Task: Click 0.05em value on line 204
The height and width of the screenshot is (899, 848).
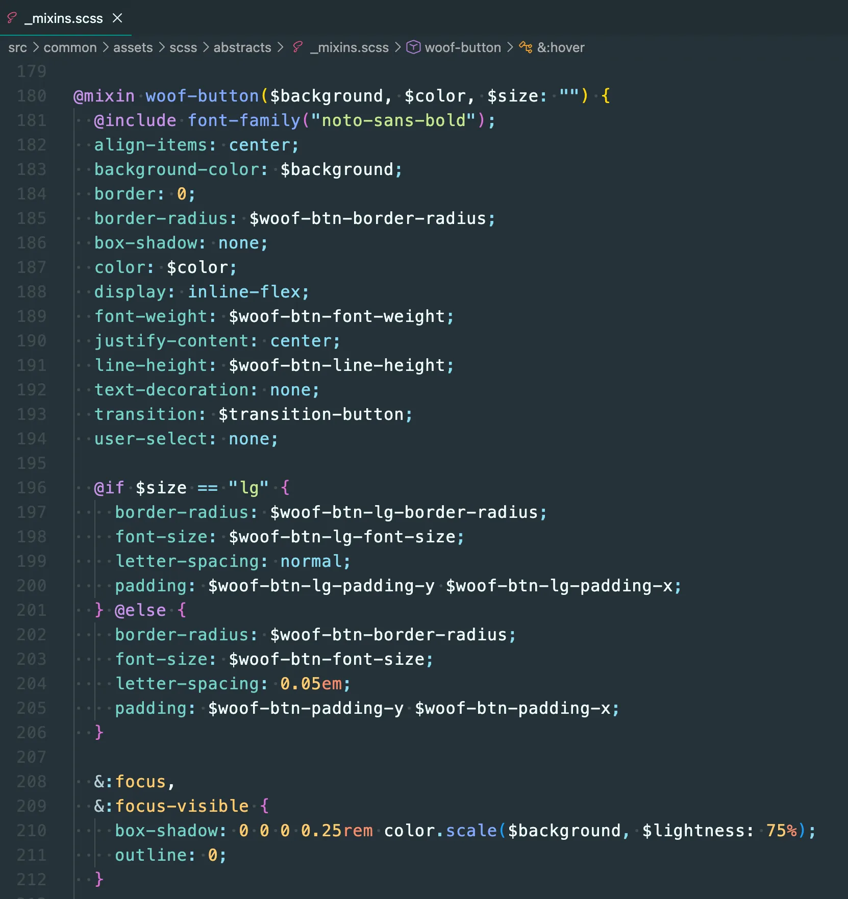Action: (311, 684)
